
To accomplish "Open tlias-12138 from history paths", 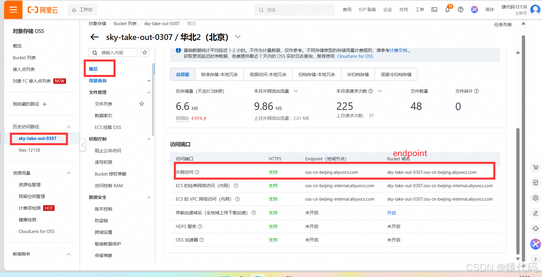I will coord(29,150).
